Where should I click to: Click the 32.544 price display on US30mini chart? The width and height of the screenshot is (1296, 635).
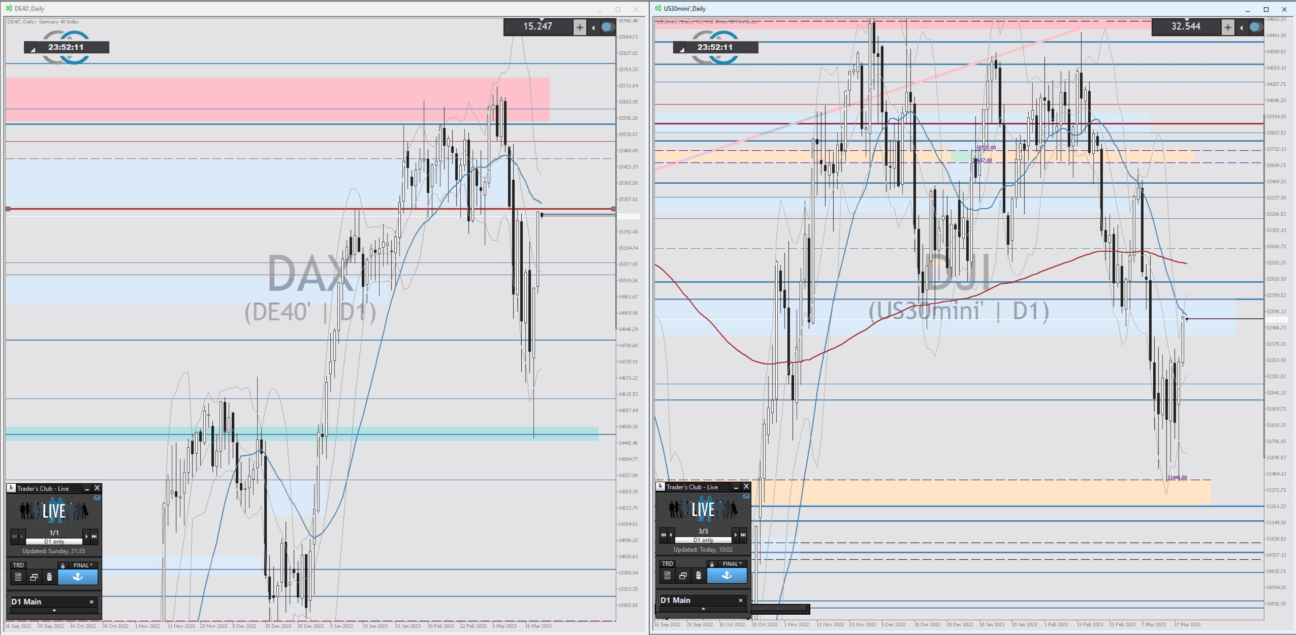pos(1186,26)
